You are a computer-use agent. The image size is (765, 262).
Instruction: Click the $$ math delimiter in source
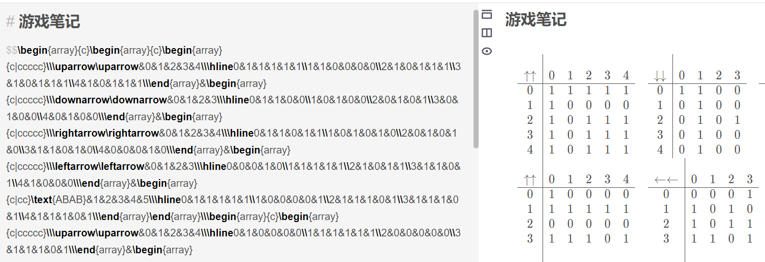click(x=12, y=50)
